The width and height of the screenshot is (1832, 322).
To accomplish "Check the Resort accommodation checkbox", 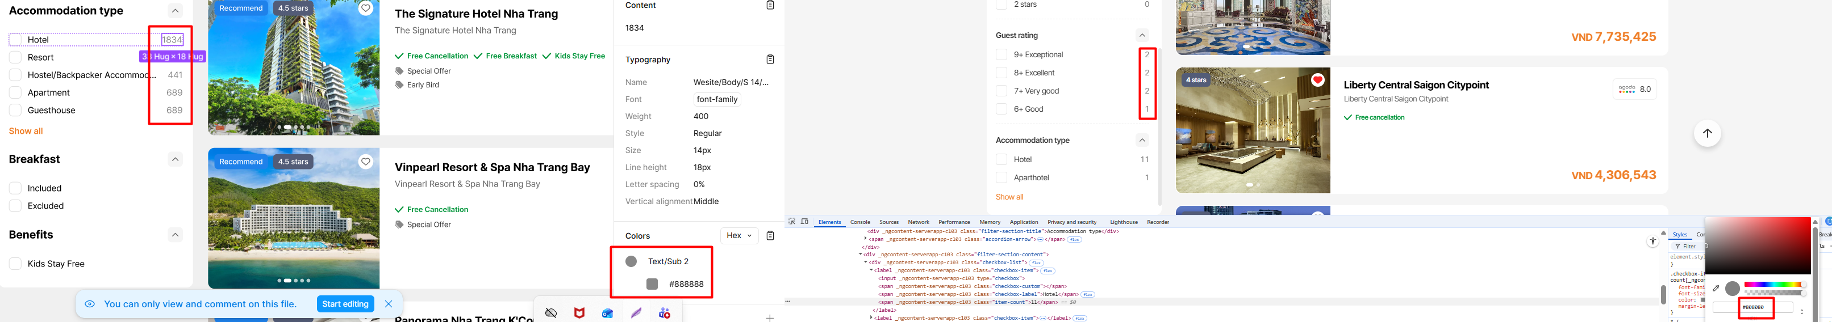I will tap(15, 57).
